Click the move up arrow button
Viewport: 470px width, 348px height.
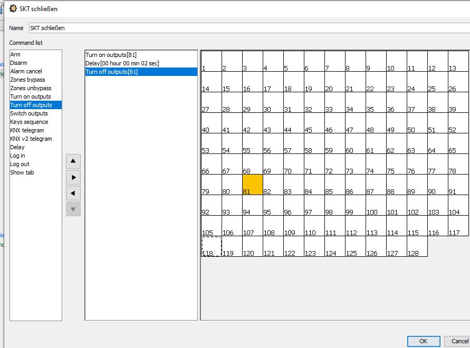pyautogui.click(x=73, y=161)
